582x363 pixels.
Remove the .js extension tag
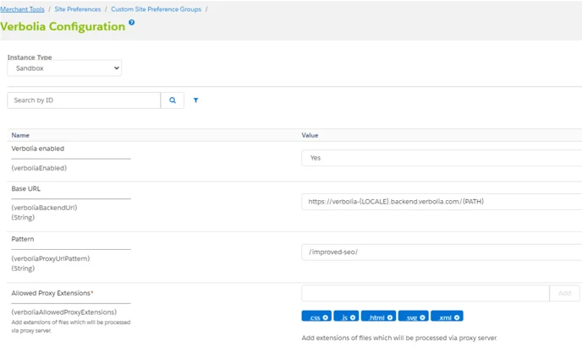tap(353, 317)
